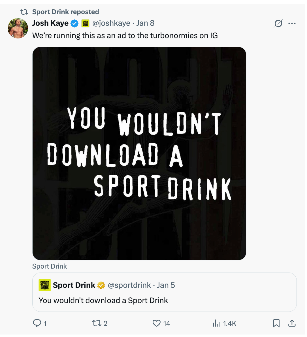This screenshot has width=307, height=337.
Task: Click the quoted tweet's Sport Drink logo avatar
Action: [45, 285]
